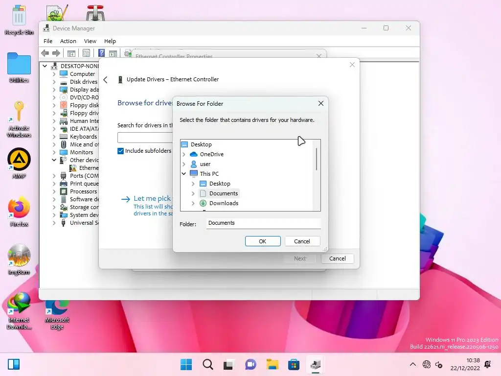The width and height of the screenshot is (501, 376).
Task: Click the Let me pick link
Action: tap(152, 199)
